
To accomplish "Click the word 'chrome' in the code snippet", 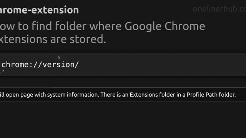I will point(15,64).
